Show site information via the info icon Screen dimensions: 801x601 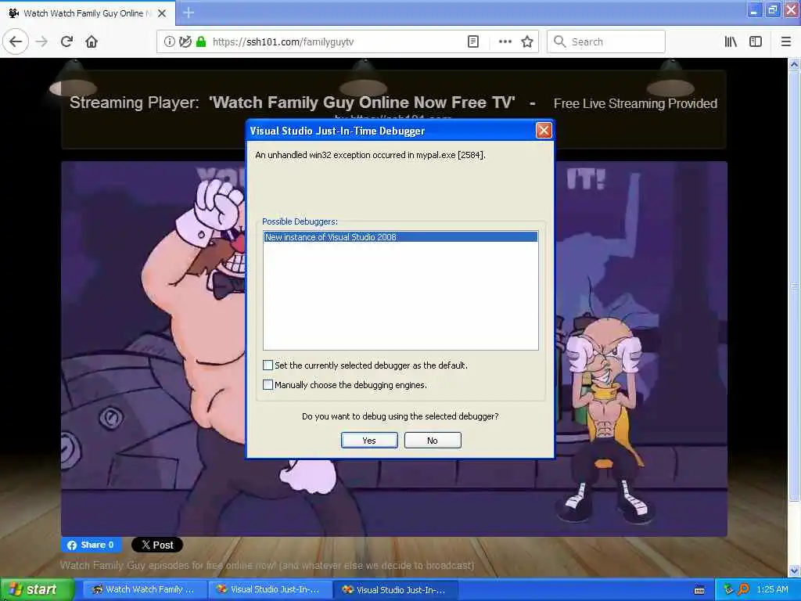(169, 42)
